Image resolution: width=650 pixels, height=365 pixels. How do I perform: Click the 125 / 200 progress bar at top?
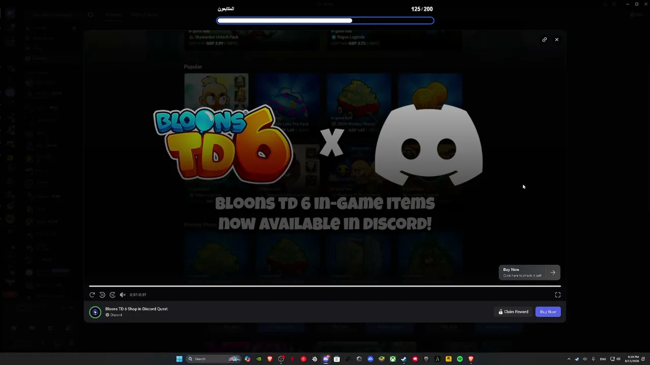click(325, 21)
